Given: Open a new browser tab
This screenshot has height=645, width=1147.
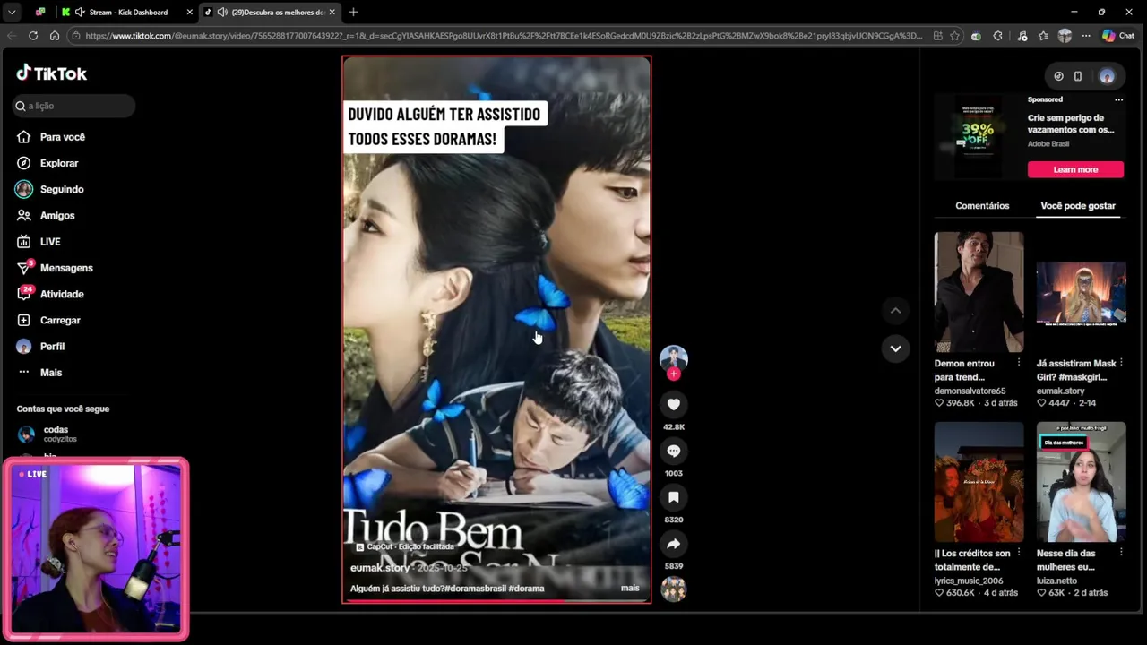Looking at the screenshot, I should click(x=353, y=13).
